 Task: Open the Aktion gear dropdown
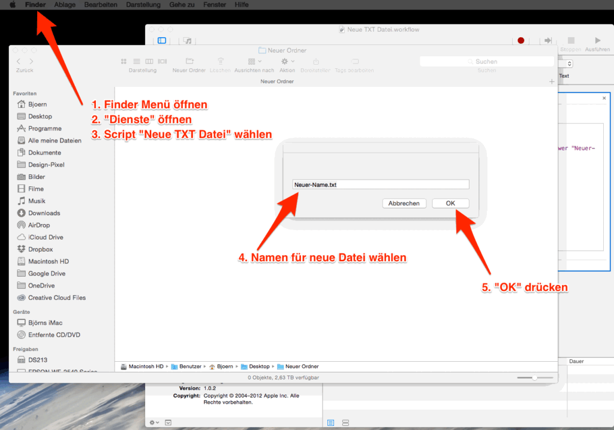pyautogui.click(x=287, y=61)
